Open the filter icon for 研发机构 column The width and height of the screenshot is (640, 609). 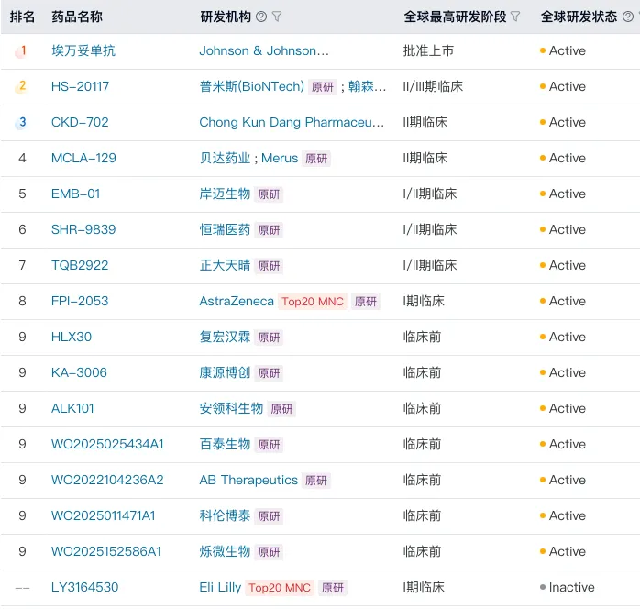277,17
